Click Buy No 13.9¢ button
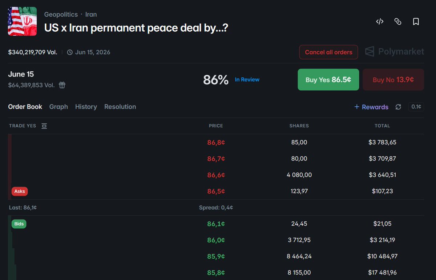 393,79
